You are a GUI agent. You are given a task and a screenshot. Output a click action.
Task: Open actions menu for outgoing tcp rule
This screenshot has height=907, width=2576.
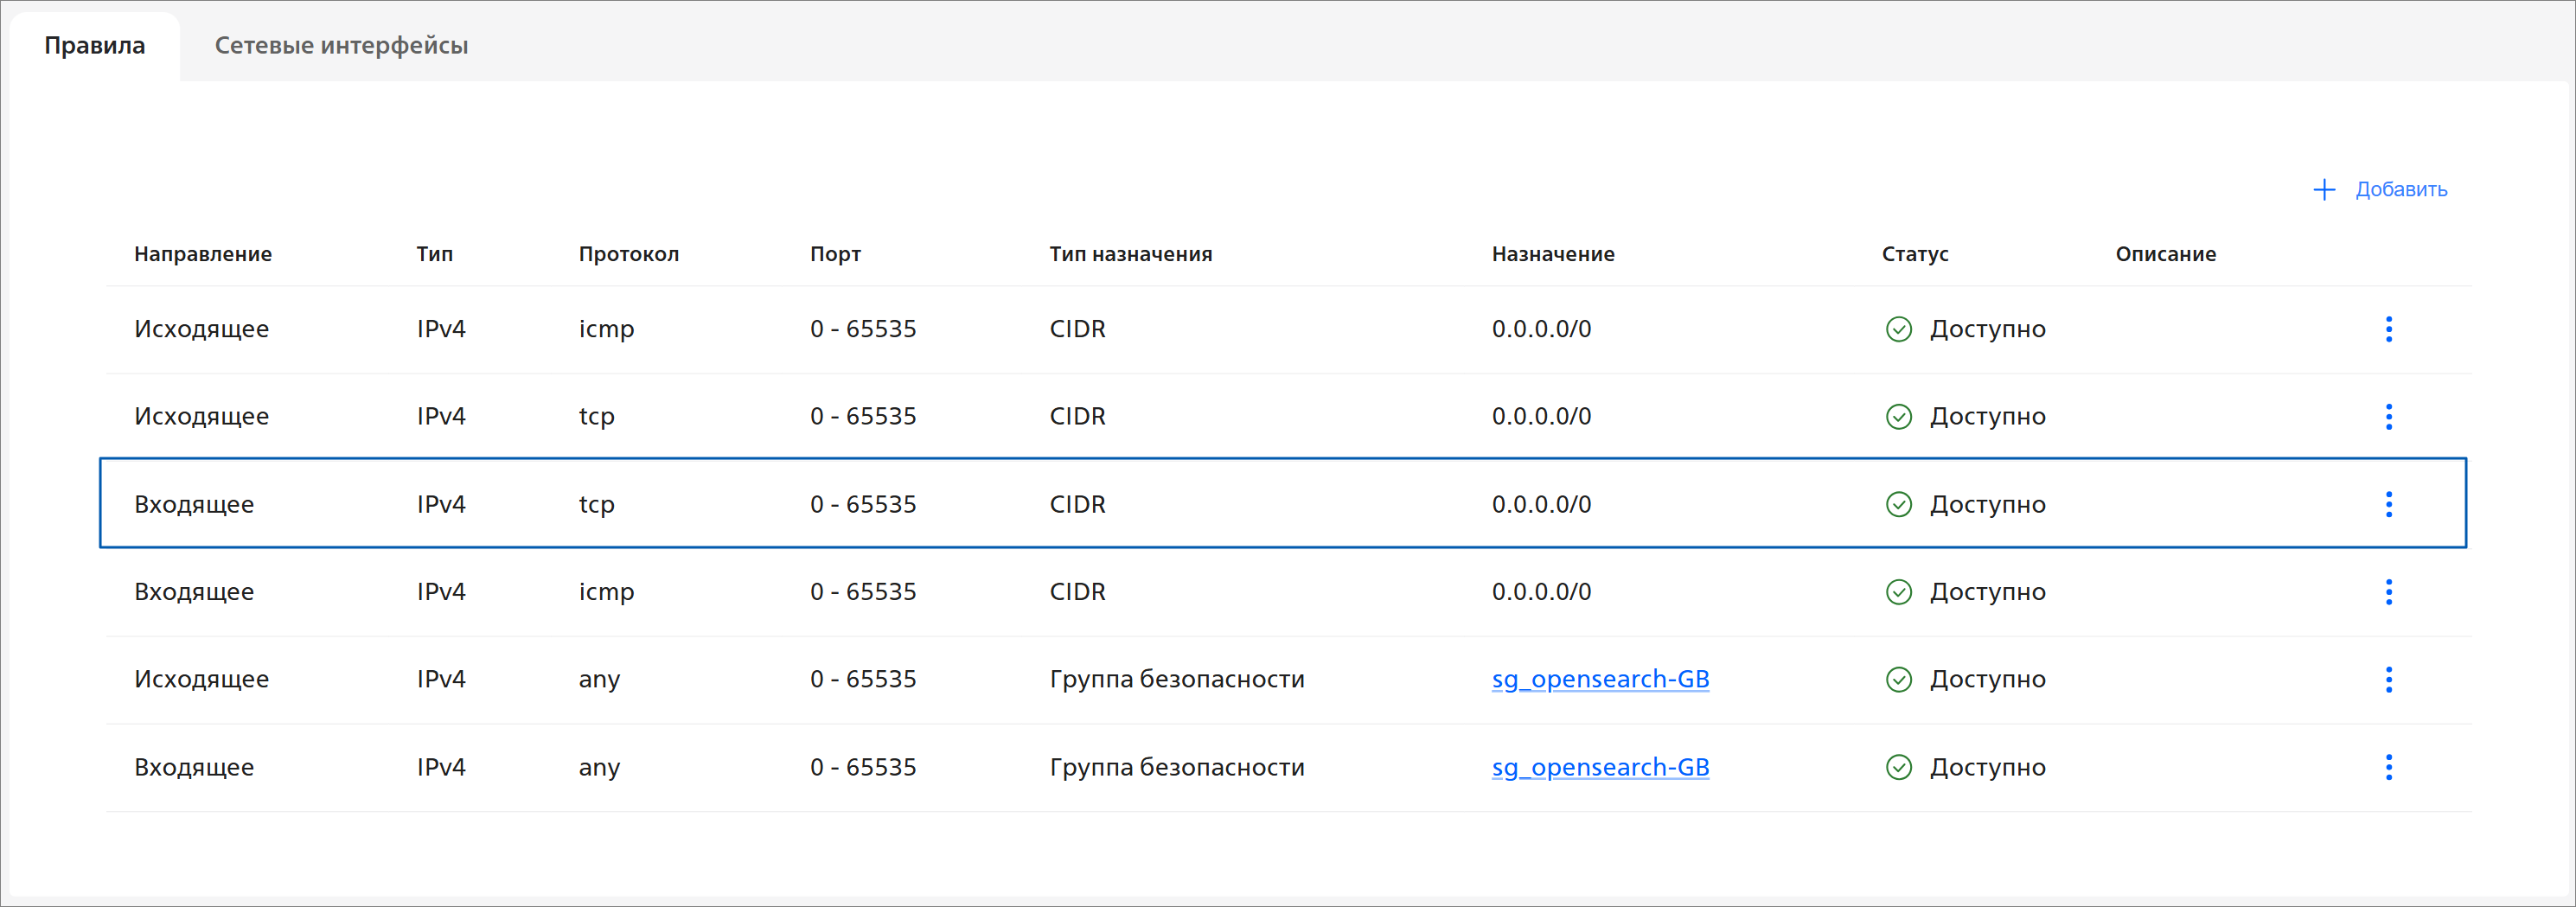click(2388, 416)
